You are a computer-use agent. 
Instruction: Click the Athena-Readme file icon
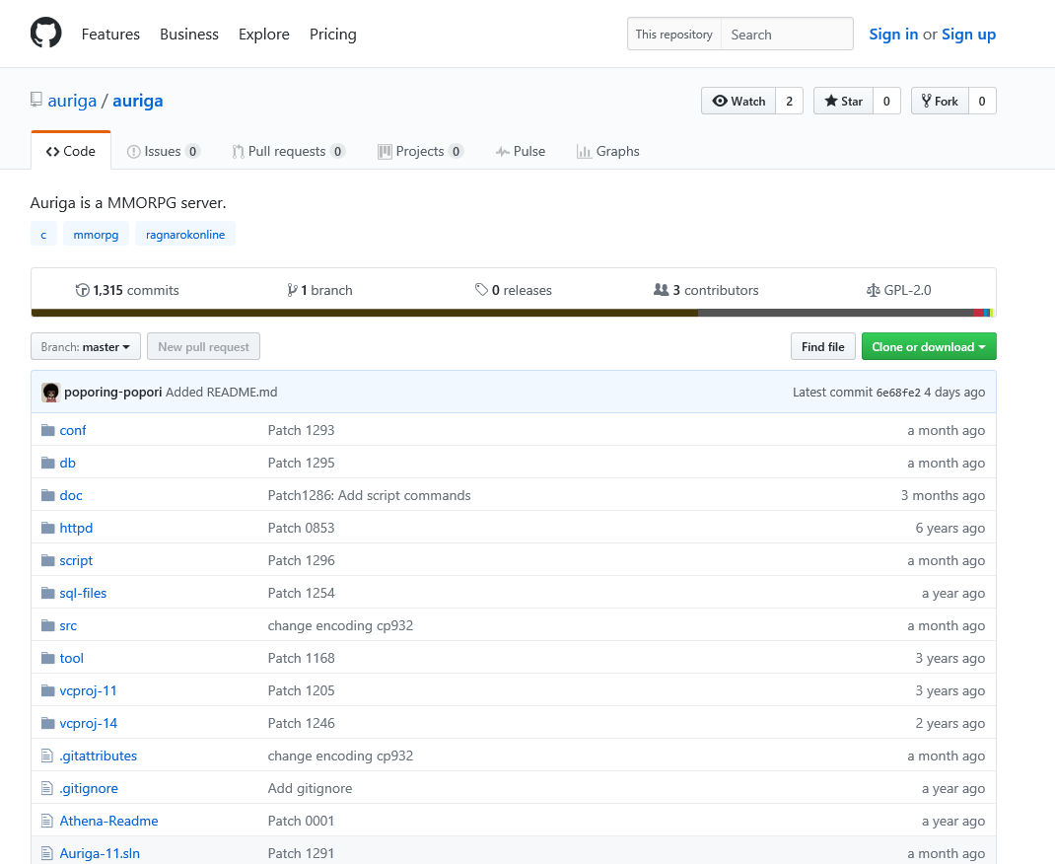[47, 821]
